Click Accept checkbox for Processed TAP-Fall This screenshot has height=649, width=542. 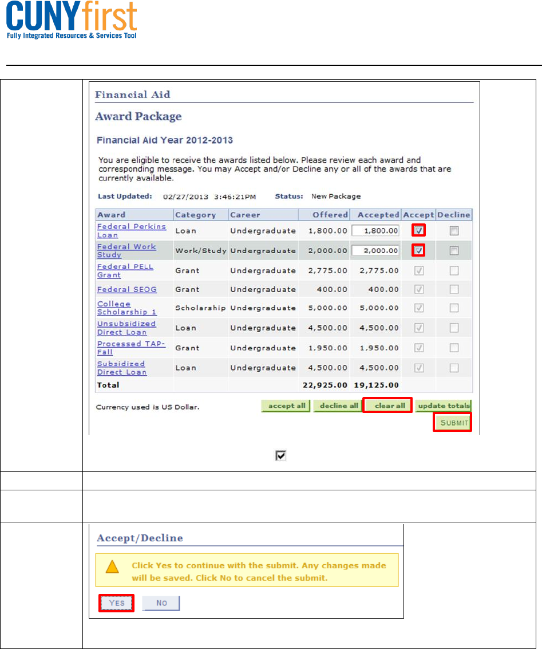tap(419, 348)
